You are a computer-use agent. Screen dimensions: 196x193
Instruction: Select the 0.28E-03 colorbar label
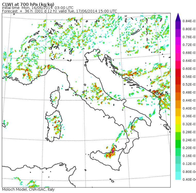coord(189,132)
